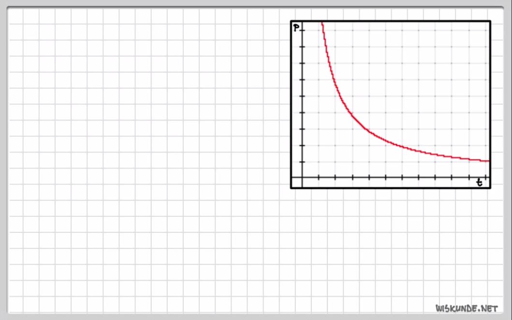
Task: Click the tick mark just left of the t label
Action: pyautogui.click(x=468, y=178)
